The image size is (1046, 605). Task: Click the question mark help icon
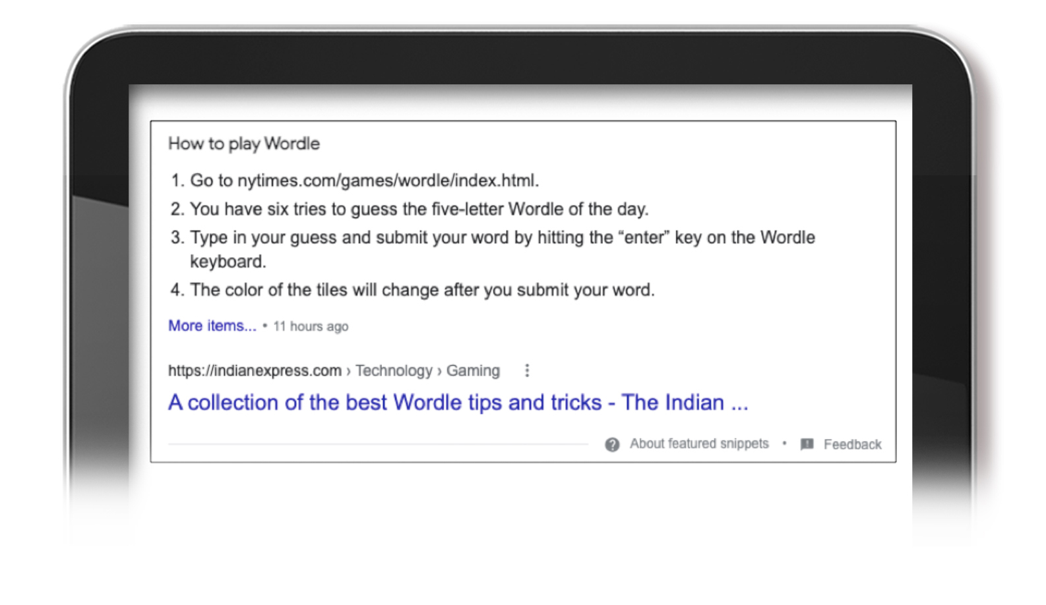[612, 444]
